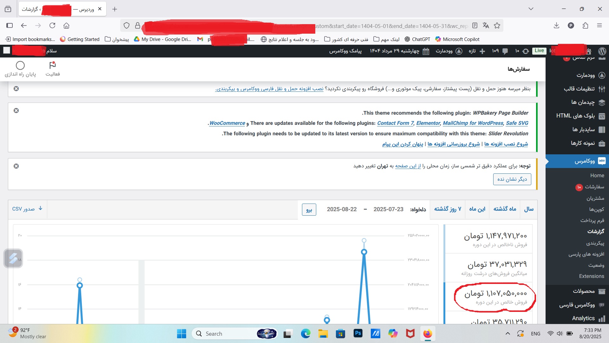Click the 2025-07-23 start date field
Viewport: 609px width, 343px height.
point(388,209)
